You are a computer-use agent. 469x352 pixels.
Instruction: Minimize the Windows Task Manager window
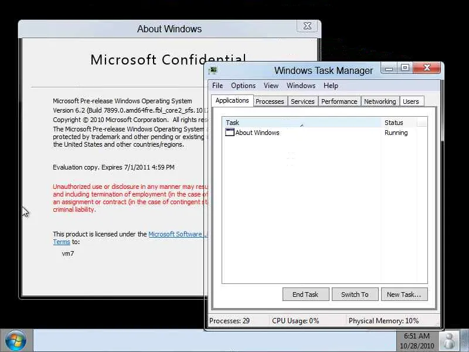click(x=389, y=68)
